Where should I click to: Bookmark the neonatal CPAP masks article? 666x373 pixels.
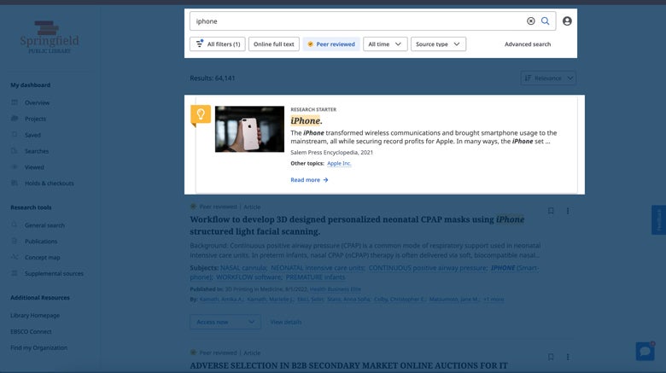click(x=551, y=211)
